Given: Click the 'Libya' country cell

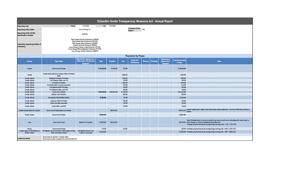Looking at the screenshot, I should tap(29, 122).
